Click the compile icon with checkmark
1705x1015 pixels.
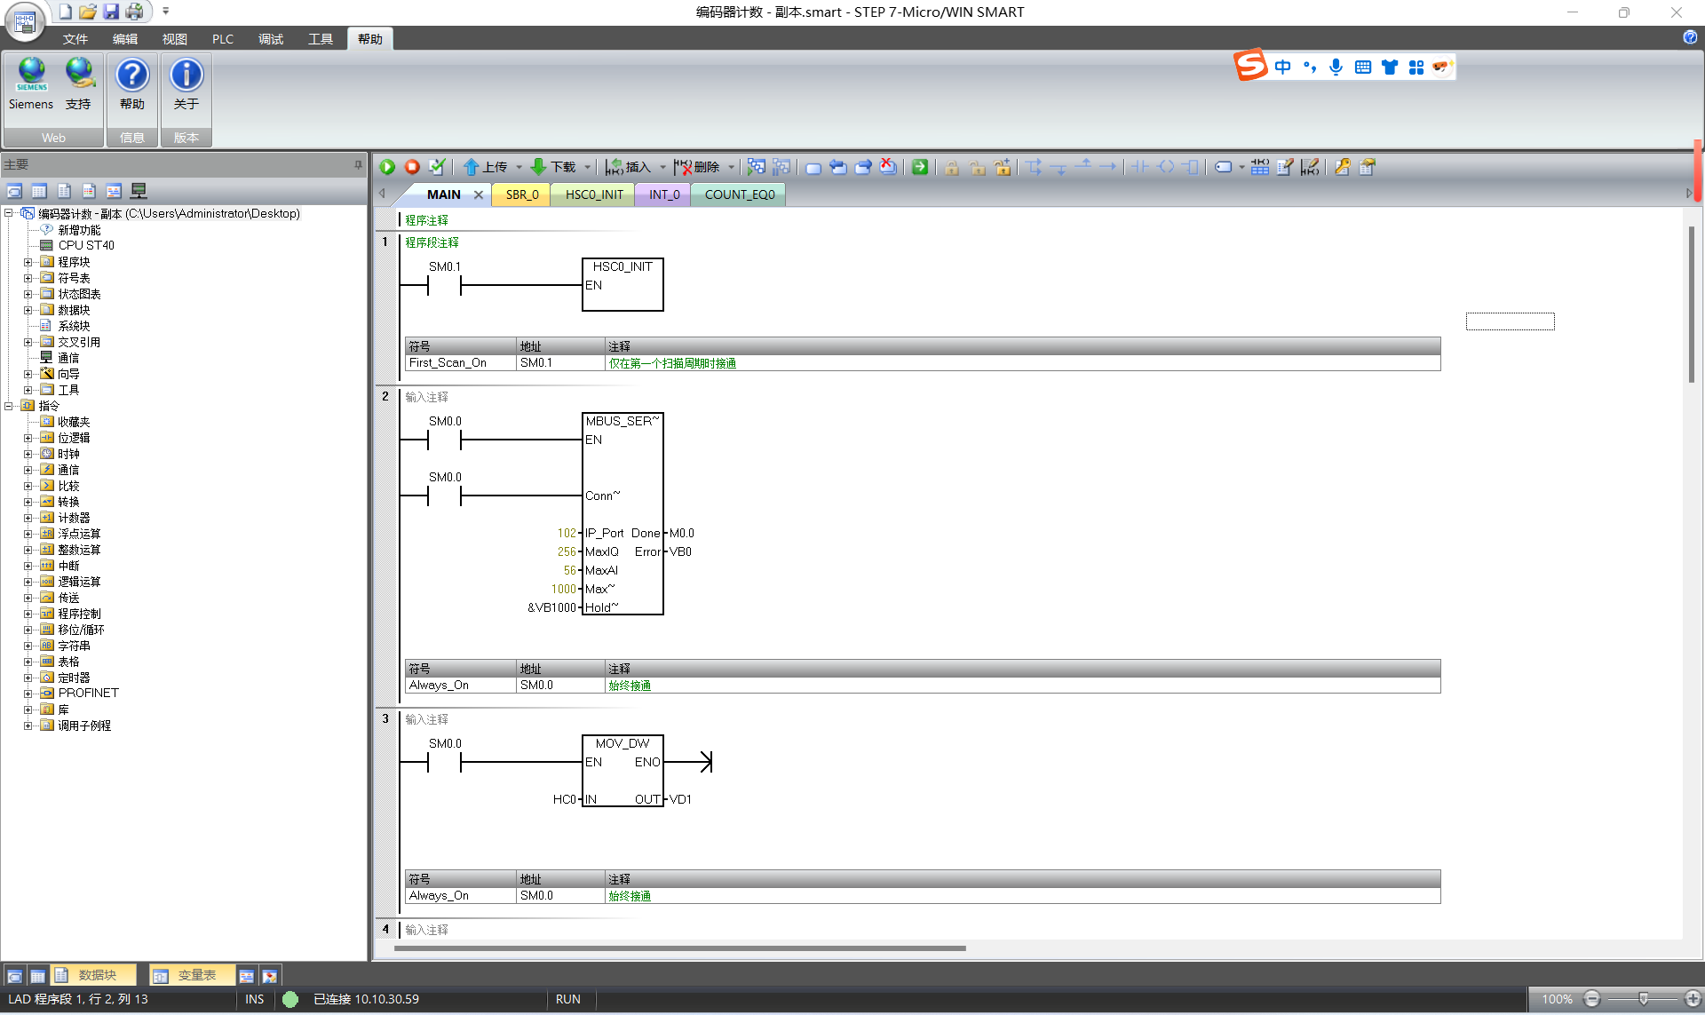[437, 167]
